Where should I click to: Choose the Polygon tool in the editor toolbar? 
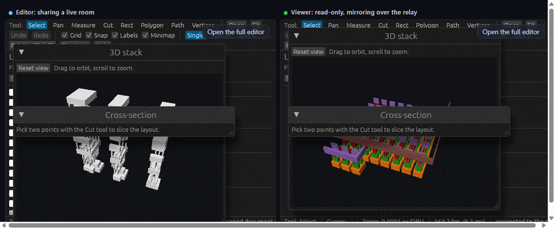coord(152,25)
